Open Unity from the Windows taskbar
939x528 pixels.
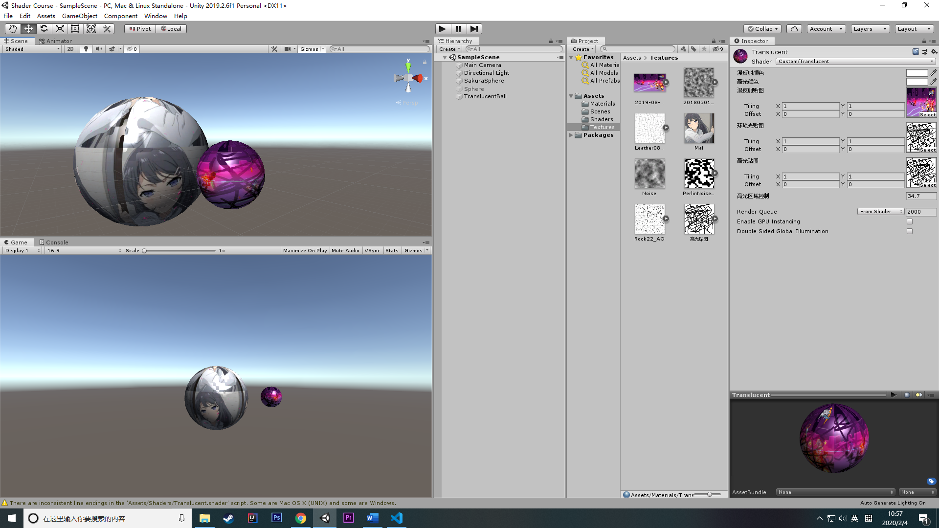(x=325, y=518)
